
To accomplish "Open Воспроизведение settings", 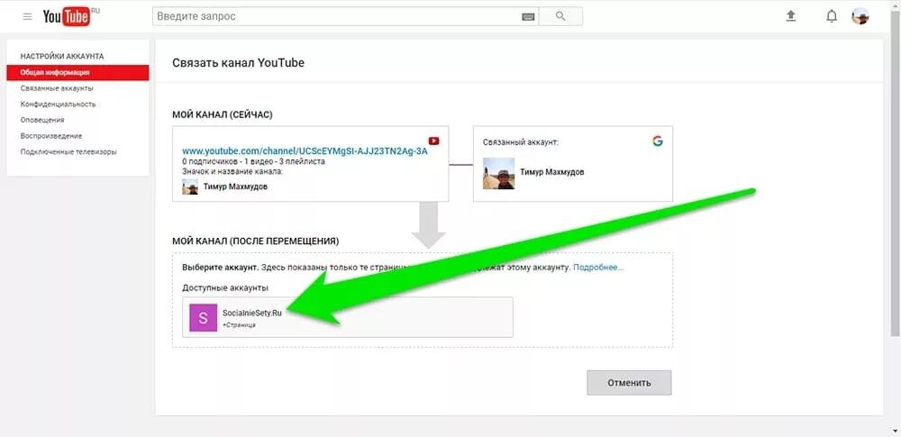I will pyautogui.click(x=51, y=136).
